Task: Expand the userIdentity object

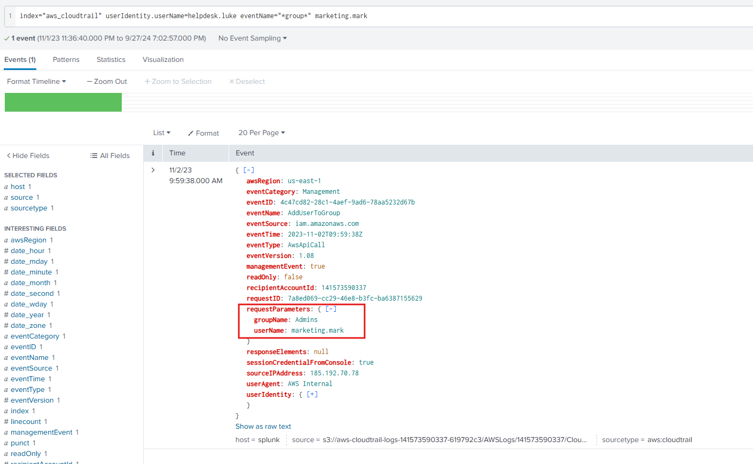Action: [x=312, y=395]
